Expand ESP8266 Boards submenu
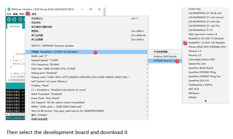233x139 pixels. pos(165,61)
